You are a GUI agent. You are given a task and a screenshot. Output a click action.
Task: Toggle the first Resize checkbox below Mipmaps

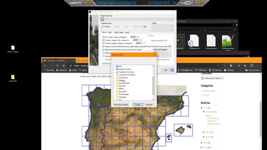(103, 53)
